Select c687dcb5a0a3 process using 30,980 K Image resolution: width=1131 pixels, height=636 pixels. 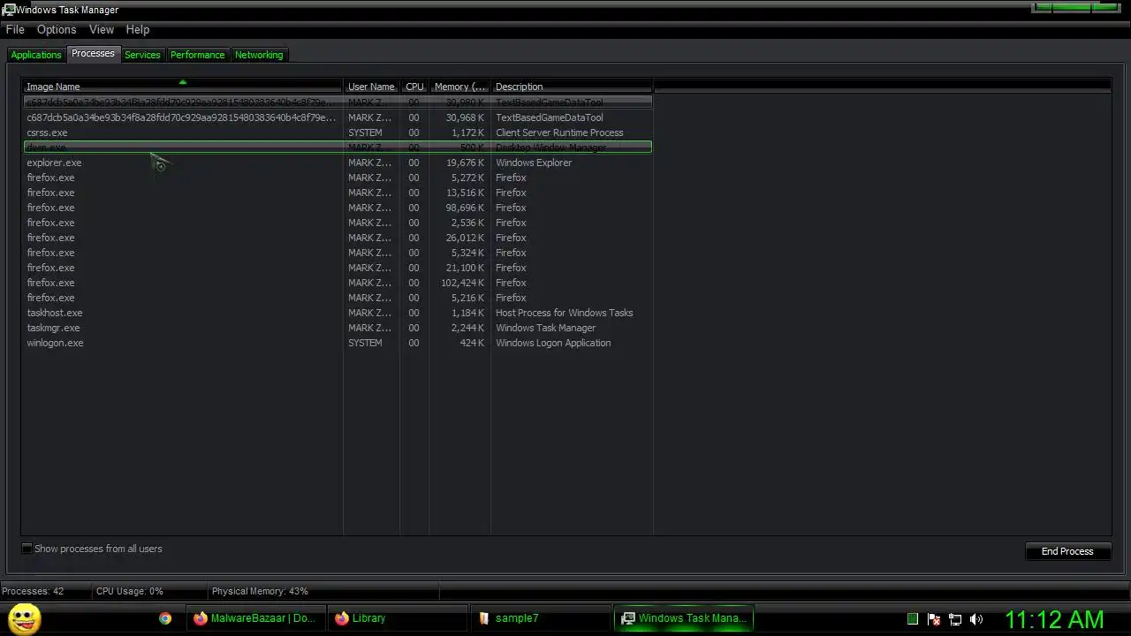tap(338, 102)
